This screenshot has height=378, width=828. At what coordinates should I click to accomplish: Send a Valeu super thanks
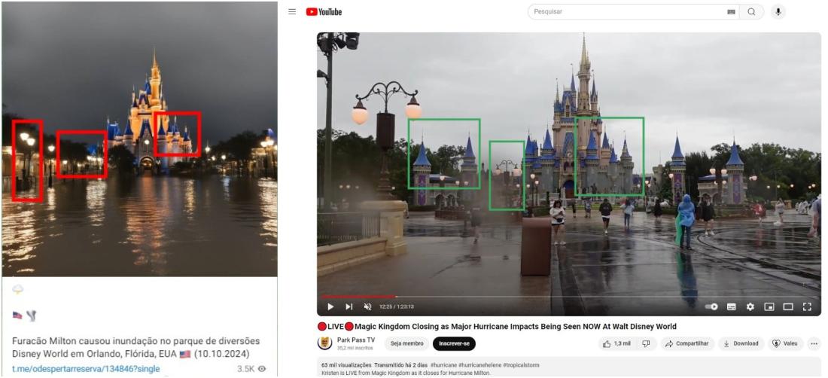[x=786, y=343]
